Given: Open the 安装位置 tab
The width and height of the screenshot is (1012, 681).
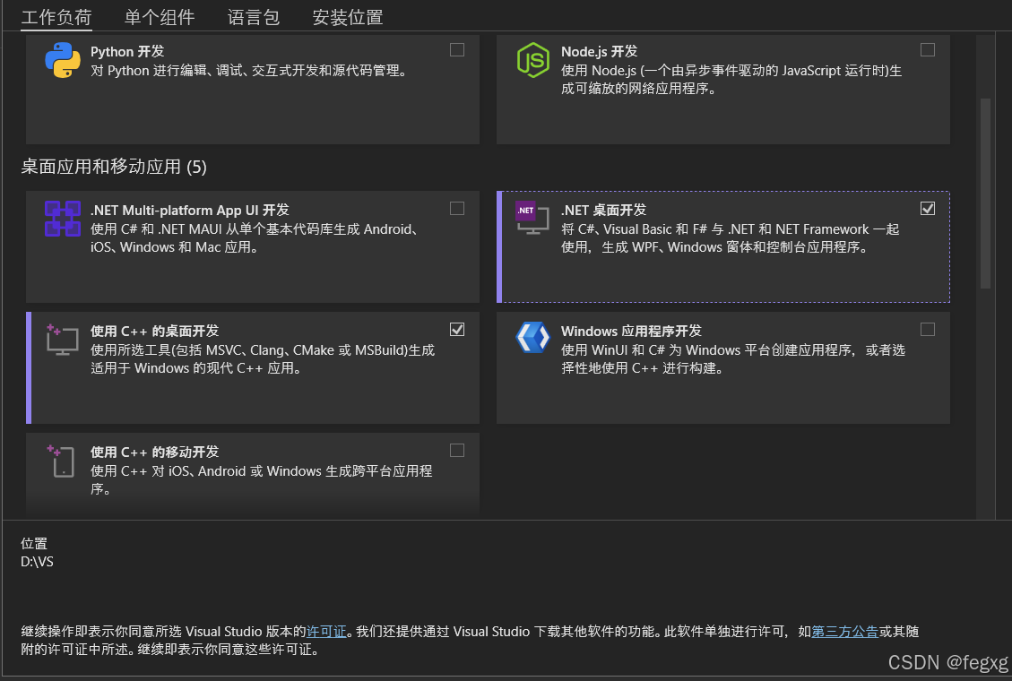Looking at the screenshot, I should [x=348, y=17].
